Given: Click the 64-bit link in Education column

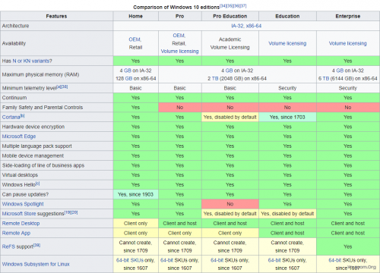Looking at the screenshot, I should pyautogui.click(x=274, y=260).
